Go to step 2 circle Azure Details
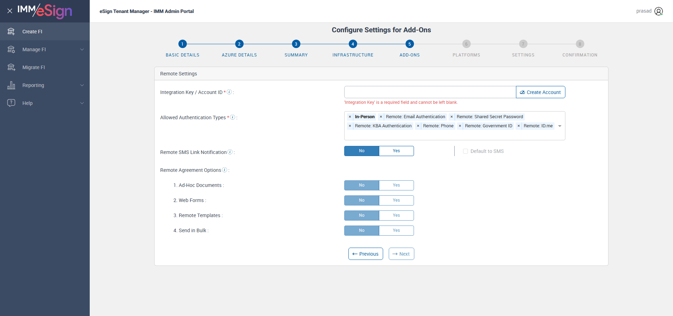 tap(239, 44)
